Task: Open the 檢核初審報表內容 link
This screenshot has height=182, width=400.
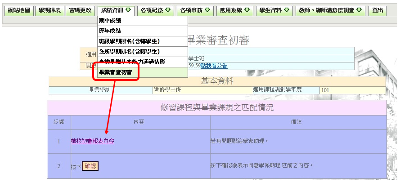Action: pos(93,141)
